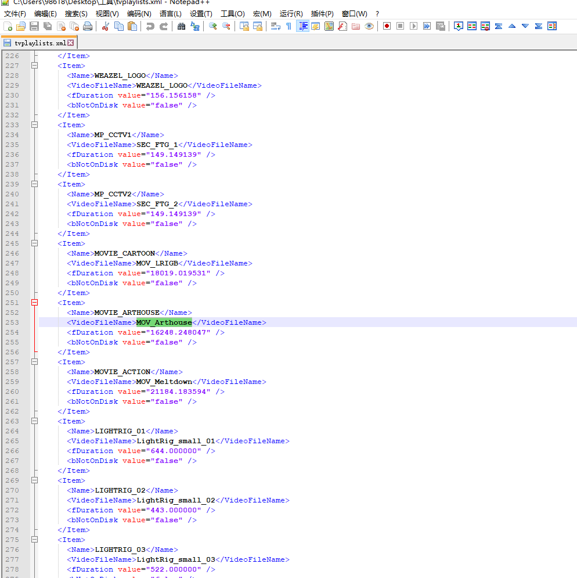Run the macro multiple times

point(427,26)
